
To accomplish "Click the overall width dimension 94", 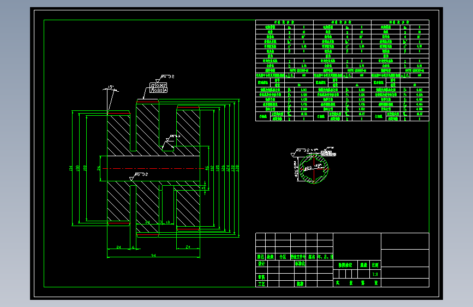I will 153,255.
